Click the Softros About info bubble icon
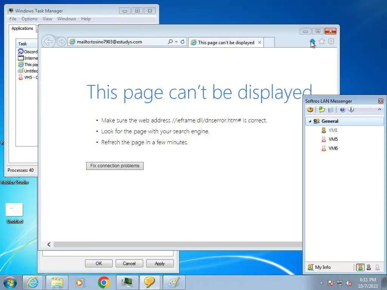 [351, 110]
